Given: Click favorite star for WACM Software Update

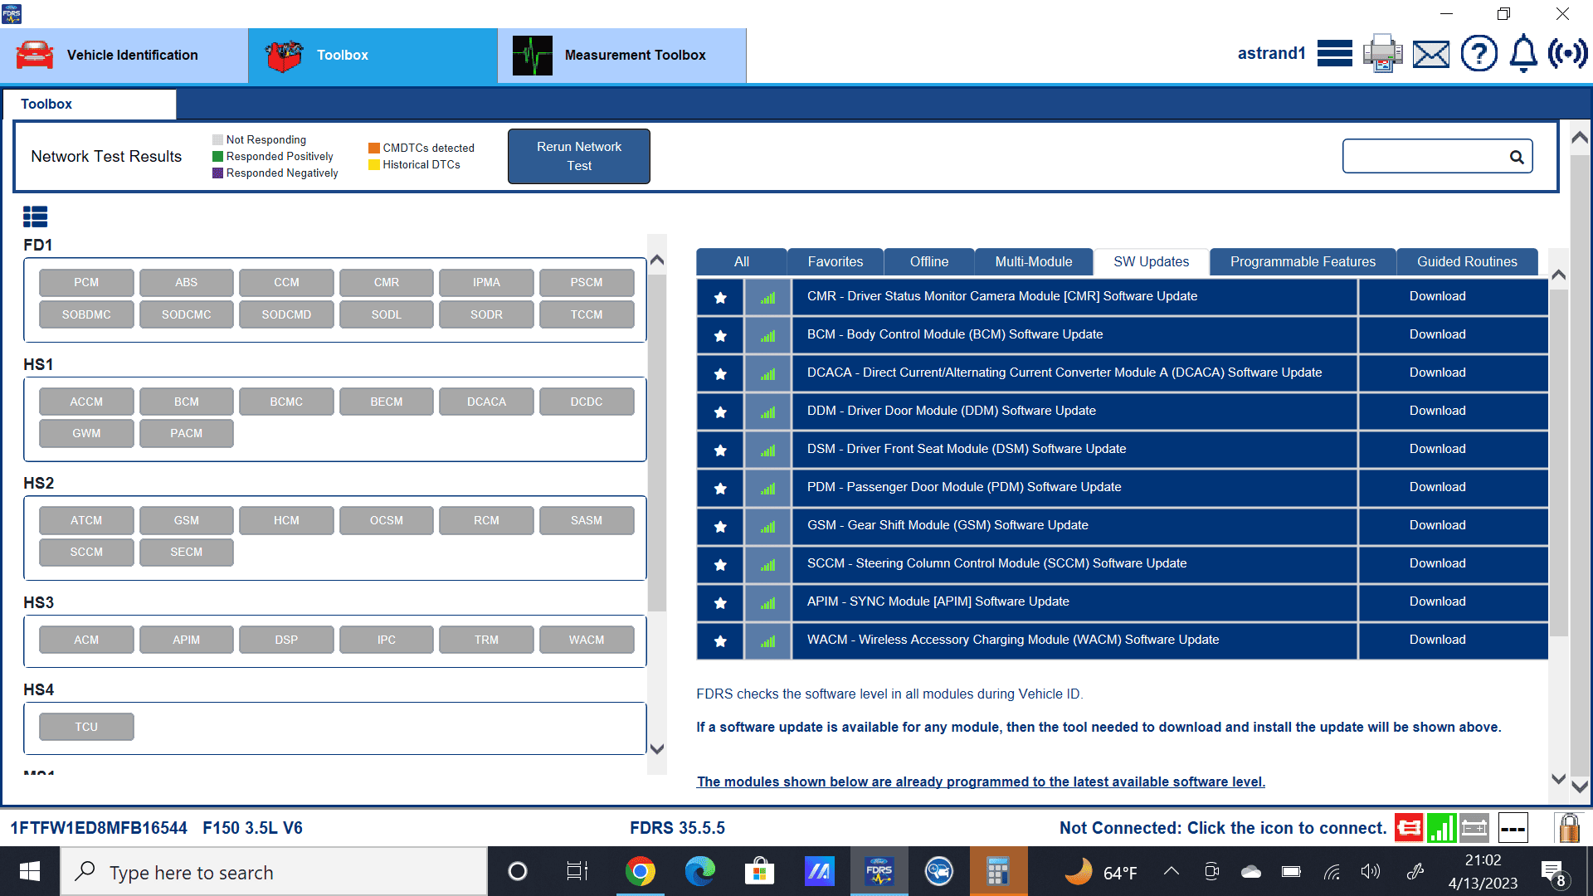Looking at the screenshot, I should (x=720, y=640).
